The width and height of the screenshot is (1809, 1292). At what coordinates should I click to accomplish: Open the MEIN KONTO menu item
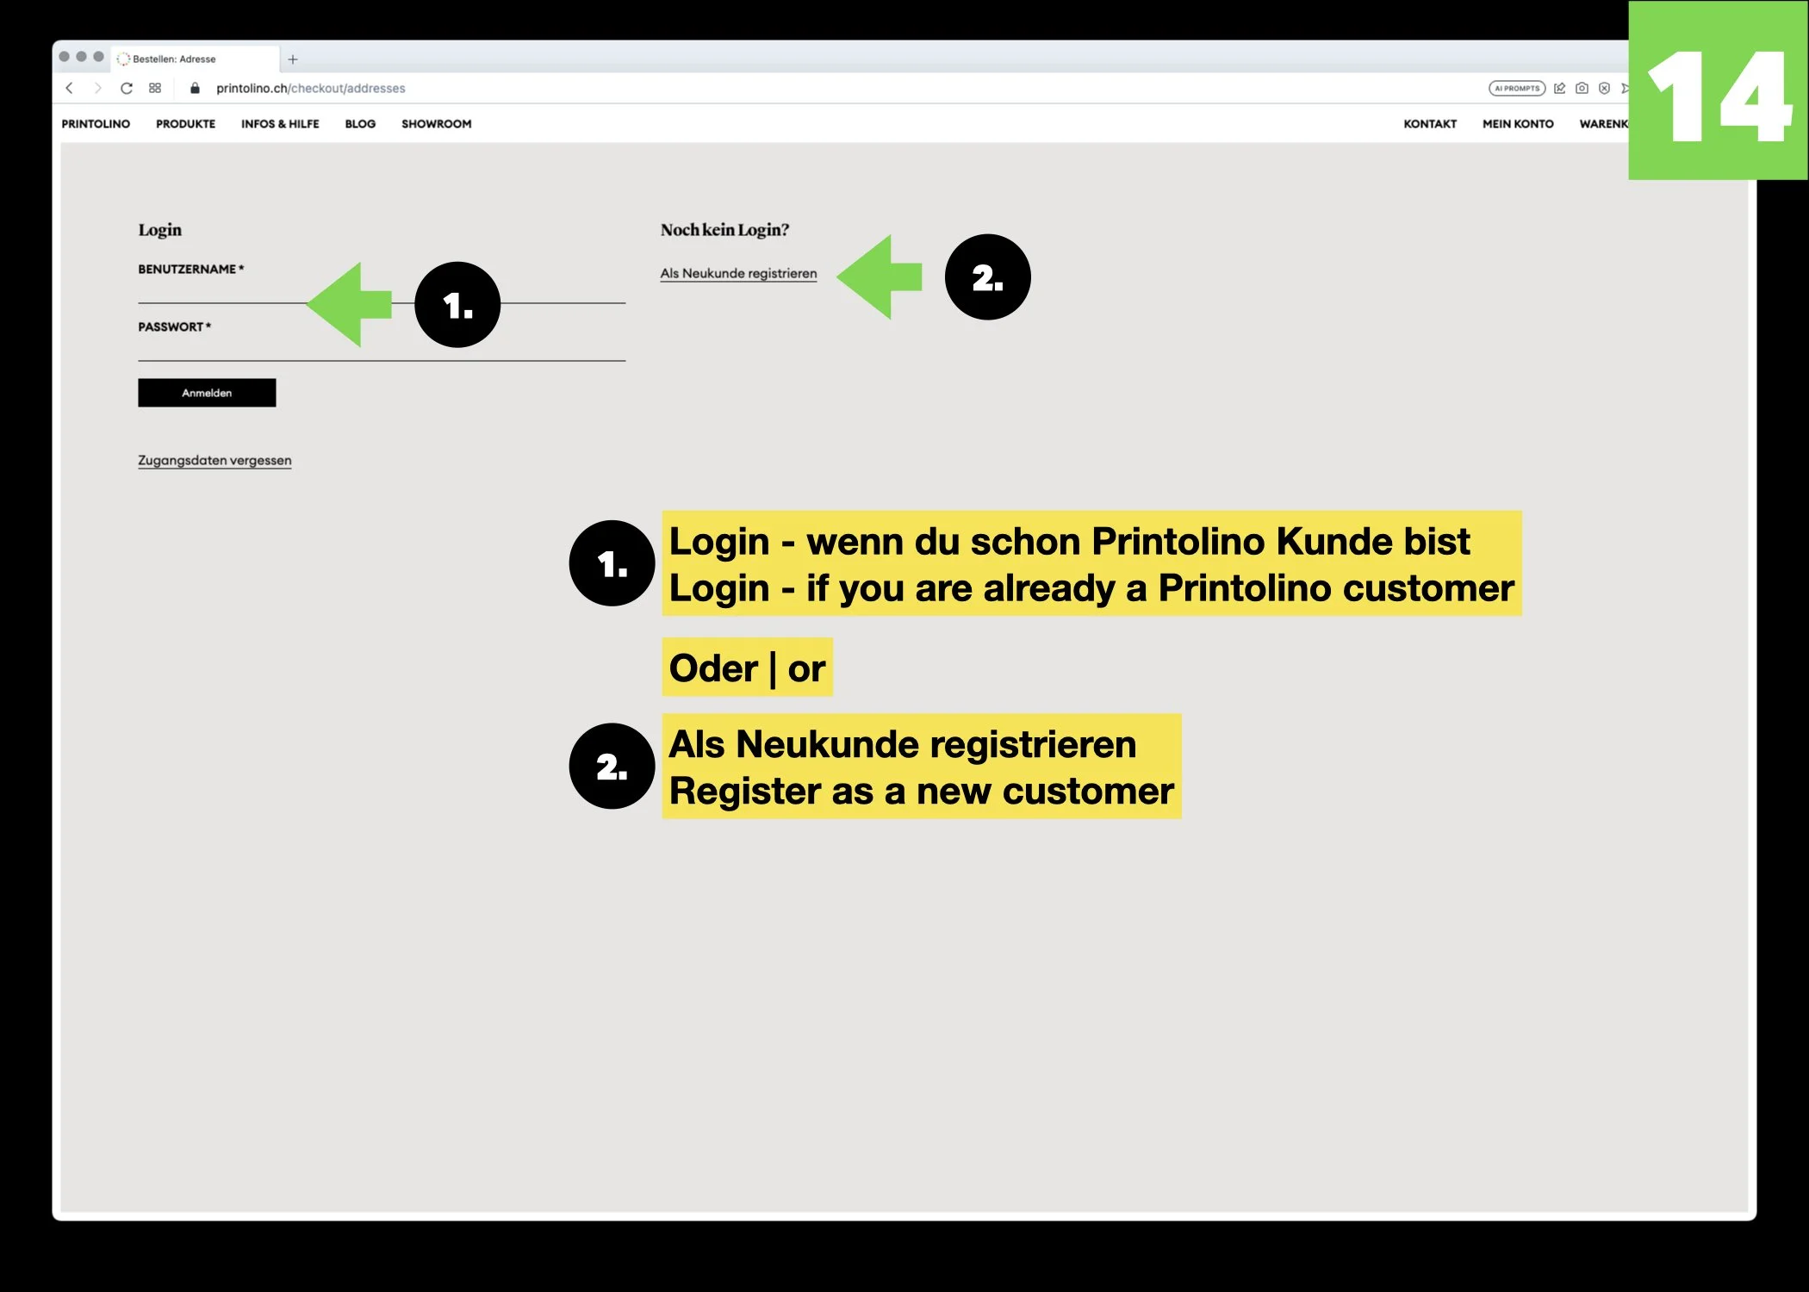pos(1518,124)
